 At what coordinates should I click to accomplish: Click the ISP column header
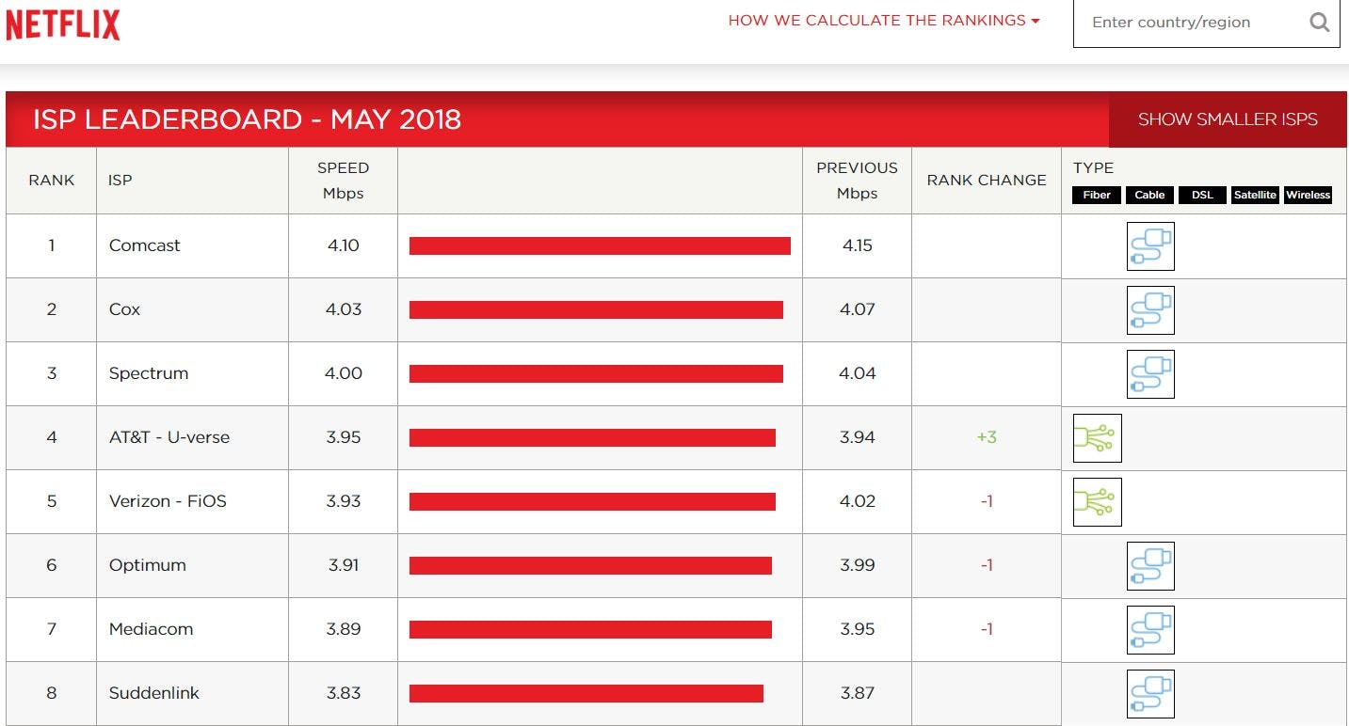click(x=120, y=181)
